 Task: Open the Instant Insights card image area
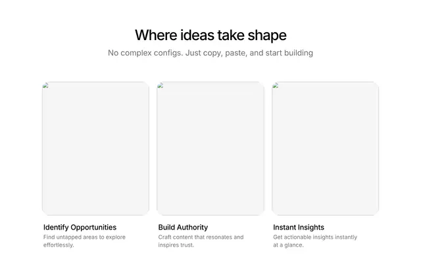coord(326,149)
